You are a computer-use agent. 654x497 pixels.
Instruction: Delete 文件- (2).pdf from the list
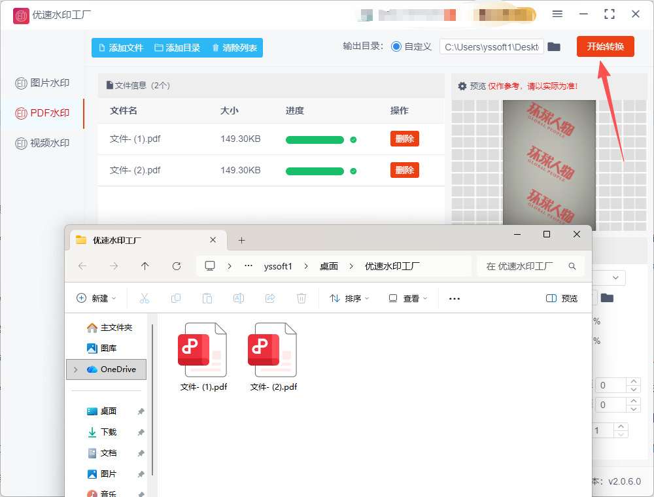pos(405,170)
